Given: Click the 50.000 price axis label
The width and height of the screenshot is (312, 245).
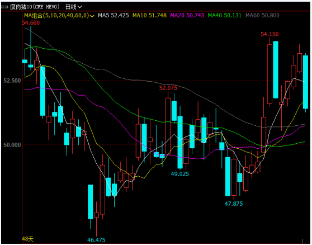Looking at the screenshot, I should 12,145.
